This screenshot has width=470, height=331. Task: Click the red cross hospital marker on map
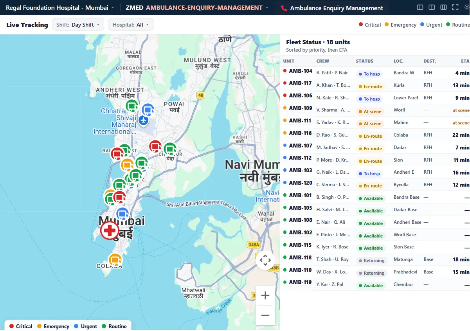pos(110,230)
